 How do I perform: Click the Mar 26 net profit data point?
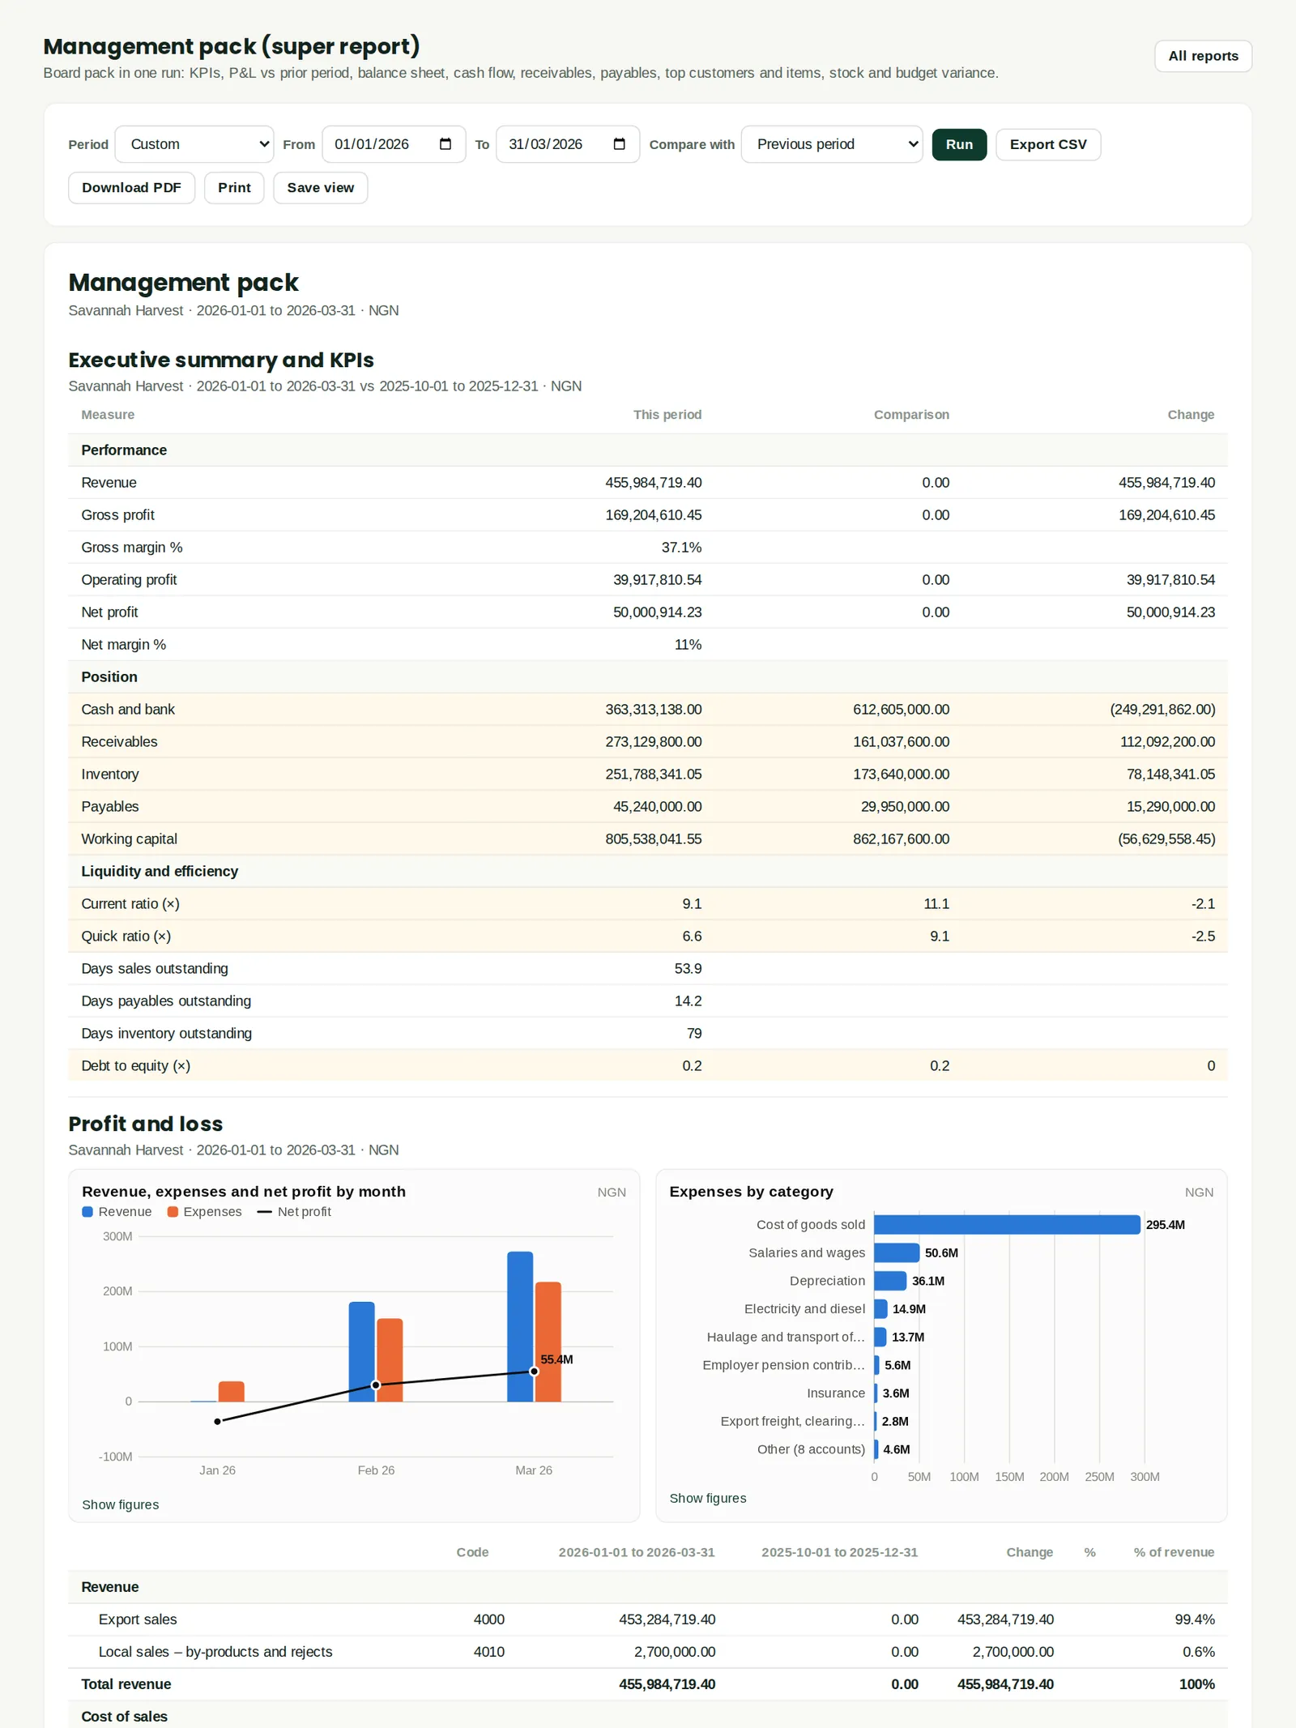(x=534, y=1372)
